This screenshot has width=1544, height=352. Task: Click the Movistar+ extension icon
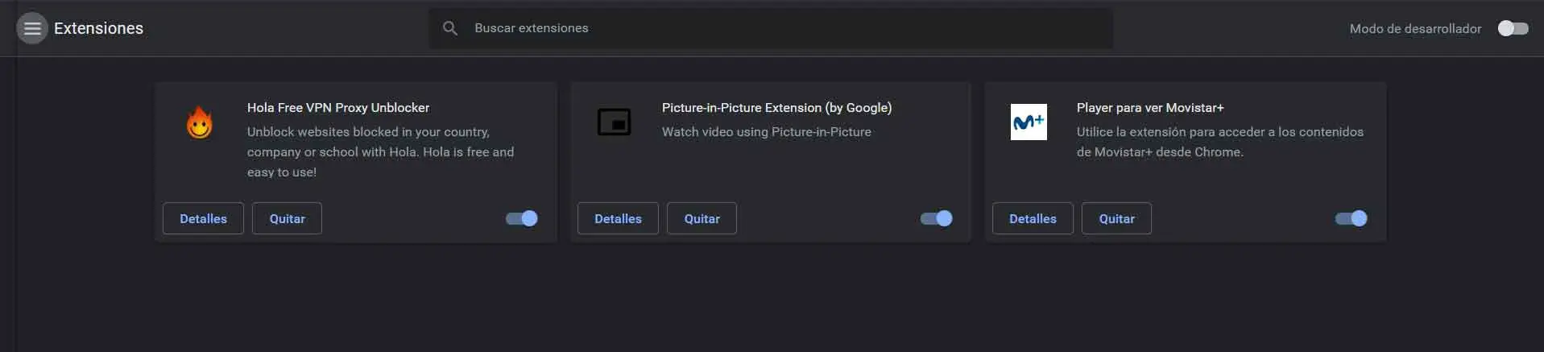[x=1029, y=122]
